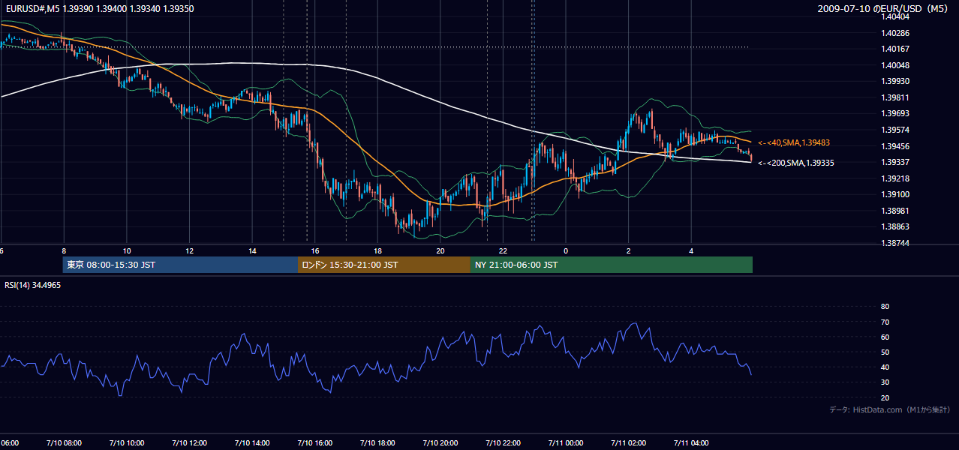Viewport: 959px width, 450px height.
Task: Click RSI scale level 20
Action: pyautogui.click(x=885, y=397)
